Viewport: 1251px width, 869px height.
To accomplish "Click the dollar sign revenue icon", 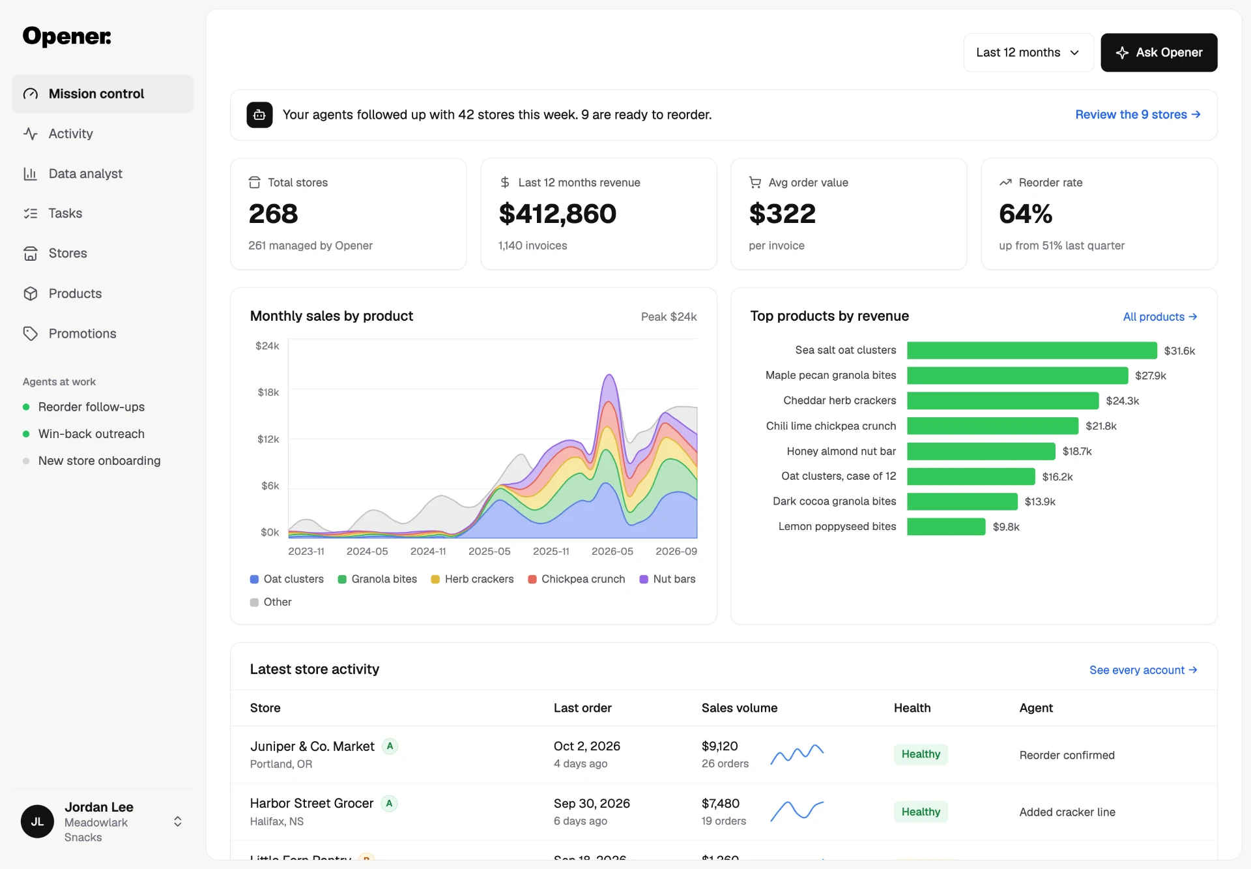I will [x=505, y=183].
